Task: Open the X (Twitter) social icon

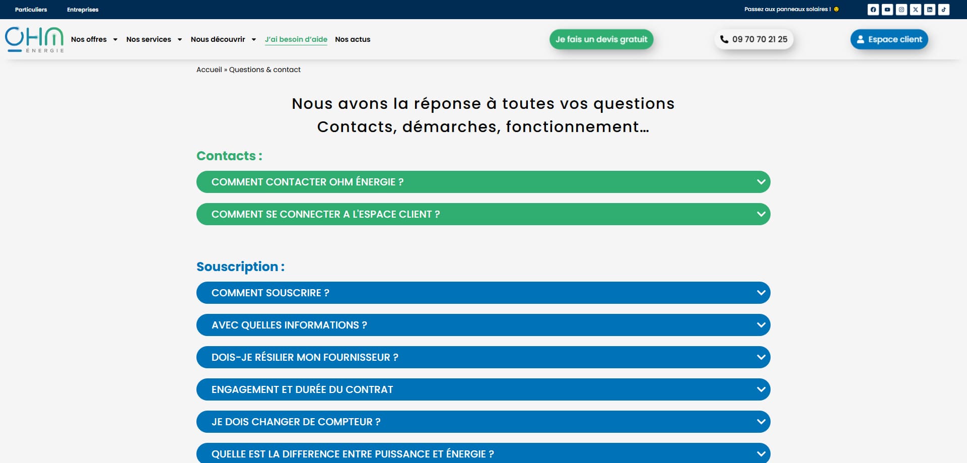Action: click(x=916, y=10)
